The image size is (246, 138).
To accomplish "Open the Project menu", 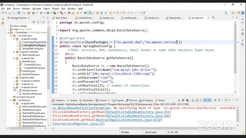I will click(55, 8).
